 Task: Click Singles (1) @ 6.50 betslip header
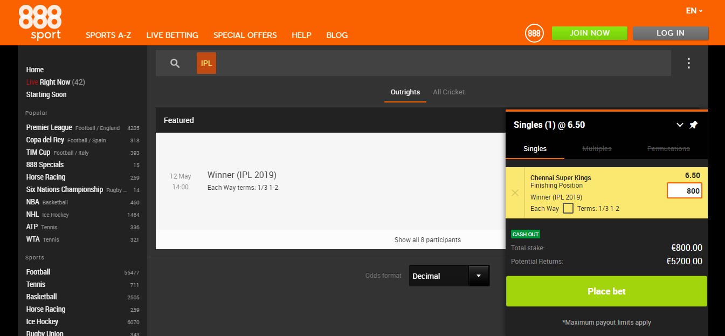tap(549, 125)
